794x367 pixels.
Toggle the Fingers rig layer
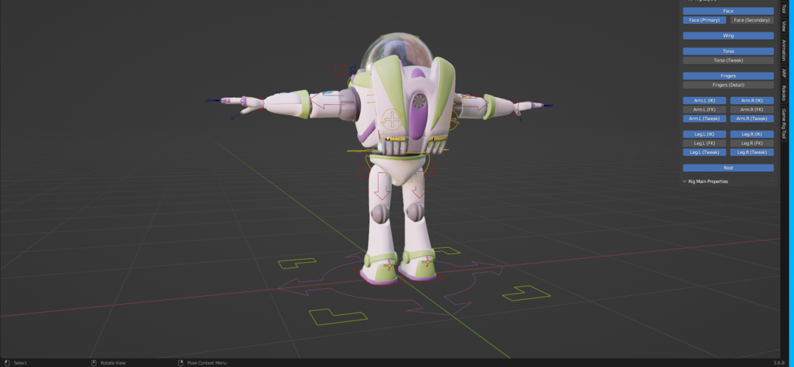728,76
